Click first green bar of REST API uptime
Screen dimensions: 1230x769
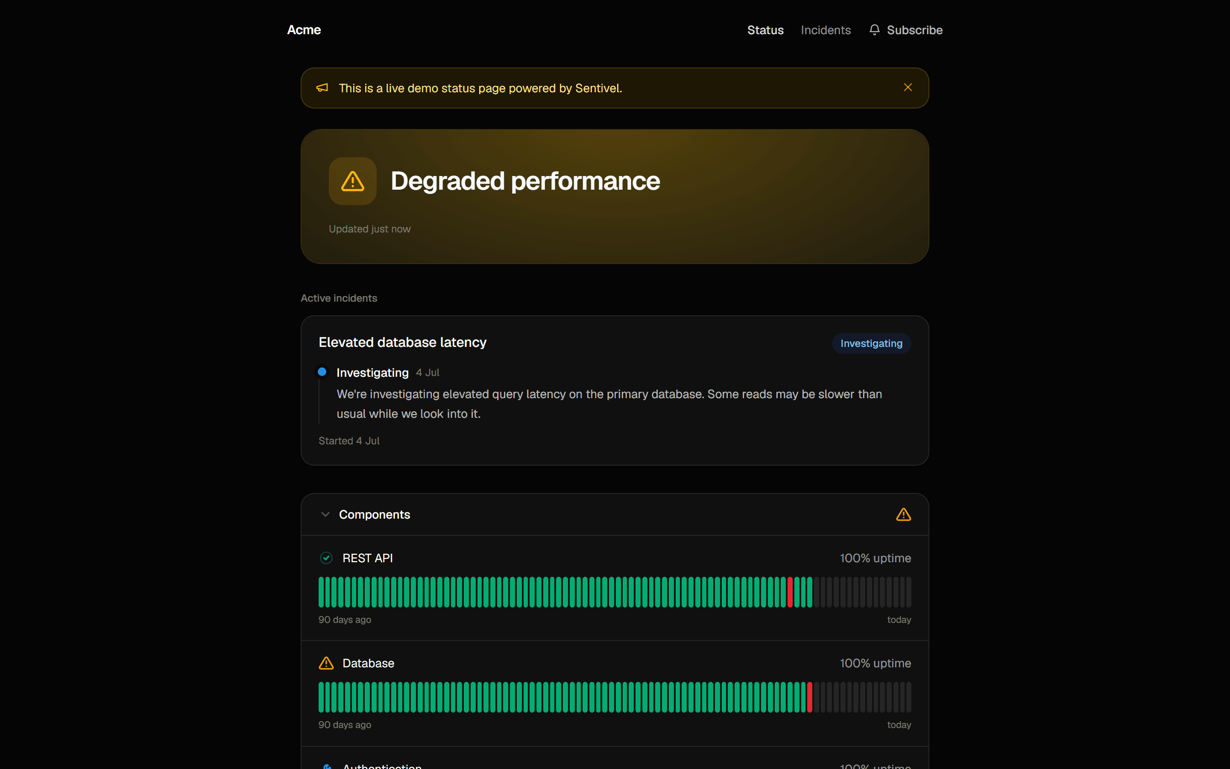pos(321,592)
